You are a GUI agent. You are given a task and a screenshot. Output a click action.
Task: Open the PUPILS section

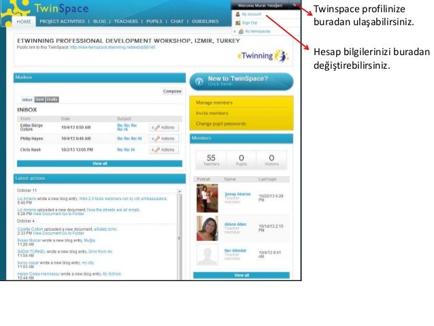click(x=154, y=21)
